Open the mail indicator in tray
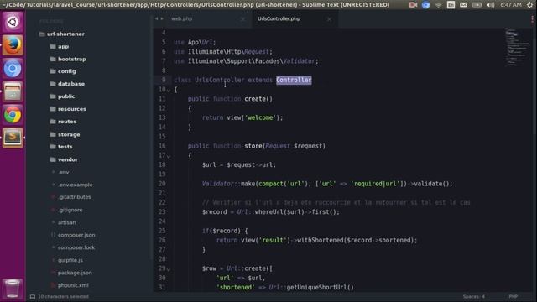The height and width of the screenshot is (302, 537). coord(463,5)
